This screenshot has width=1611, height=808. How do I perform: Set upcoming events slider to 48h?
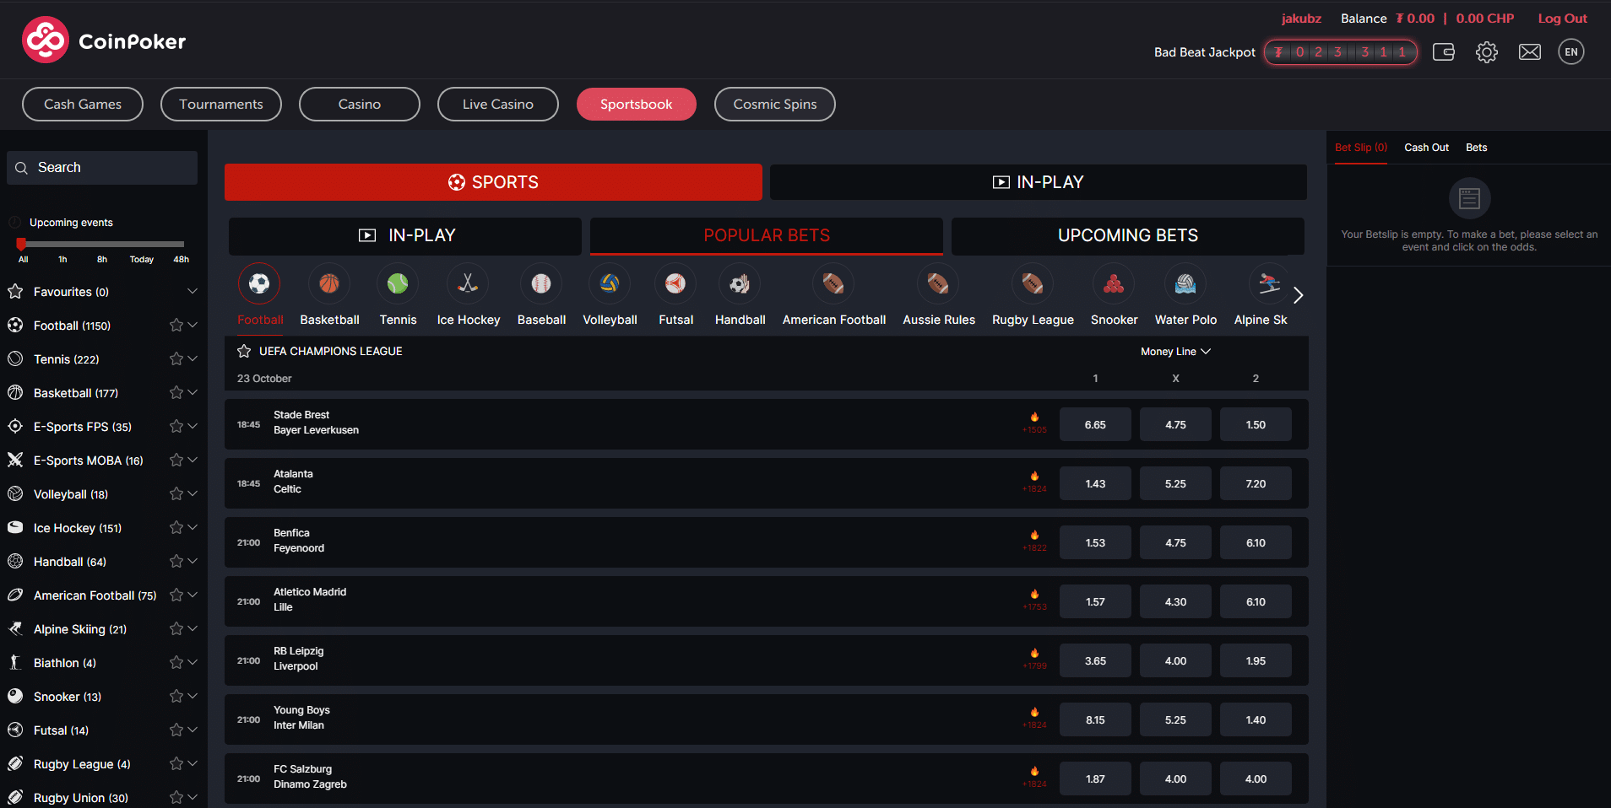coord(181,259)
